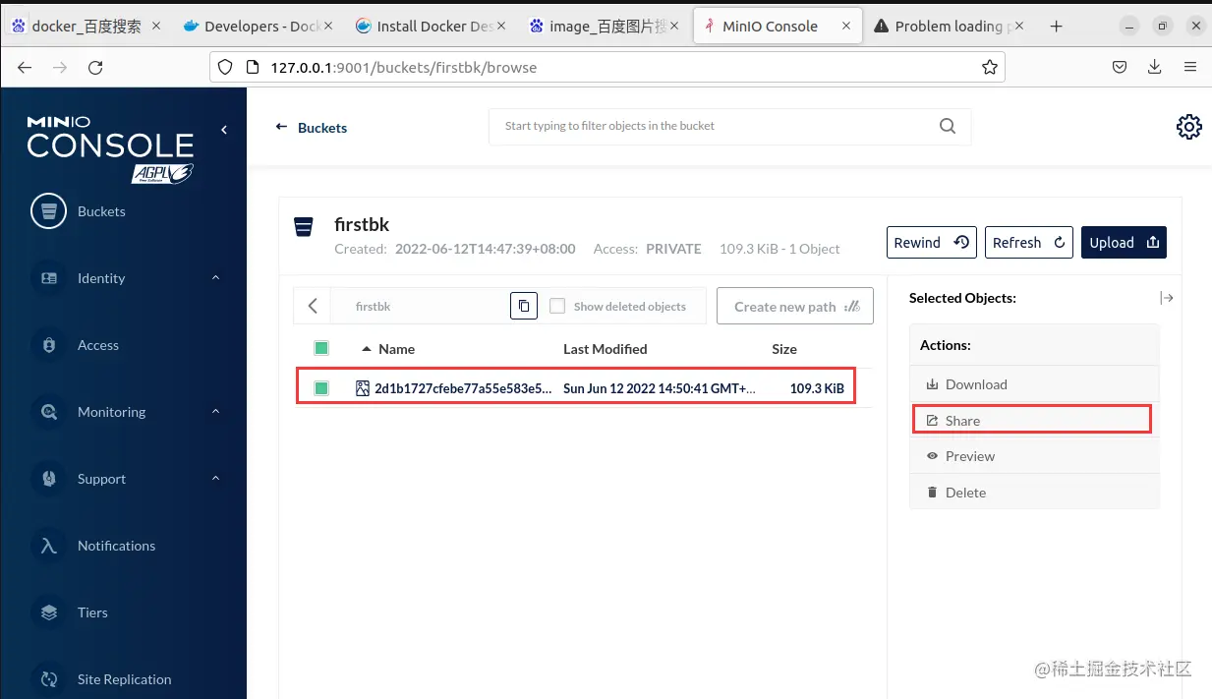
Task: Toggle the select-all objects checkbox
Action: point(321,348)
